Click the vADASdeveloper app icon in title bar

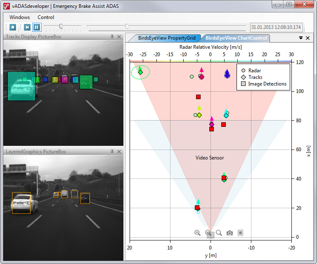pos(7,6)
